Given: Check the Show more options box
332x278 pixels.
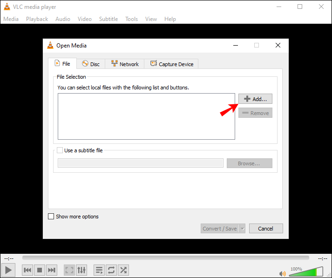Looking at the screenshot, I should point(51,217).
